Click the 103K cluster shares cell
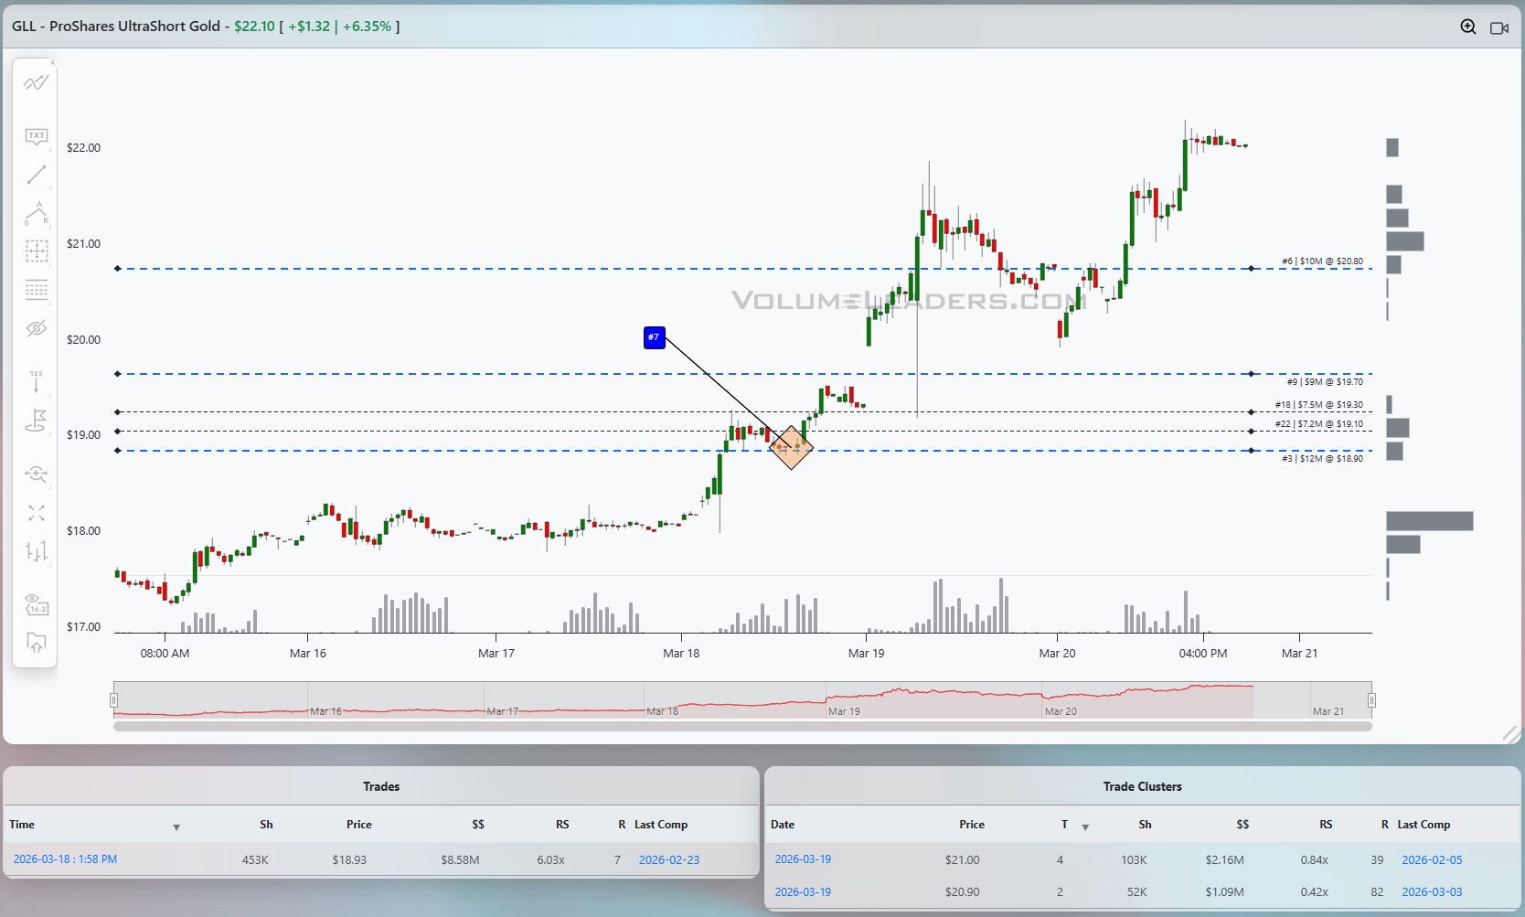 coord(1134,860)
